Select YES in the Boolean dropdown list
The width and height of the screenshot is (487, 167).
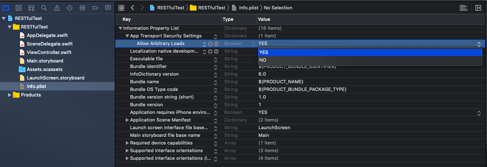pyautogui.click(x=370, y=53)
